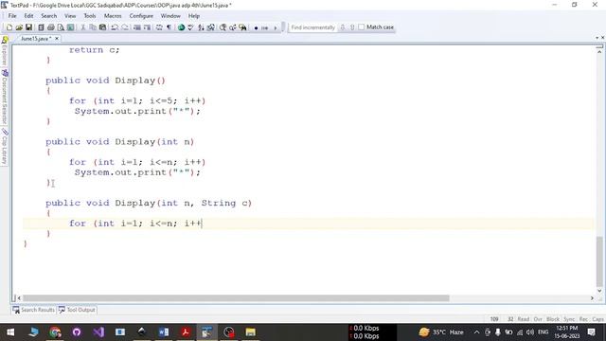Click the Sort icon in the toolbar
Viewport: 606px width, 341px height.
(201, 27)
